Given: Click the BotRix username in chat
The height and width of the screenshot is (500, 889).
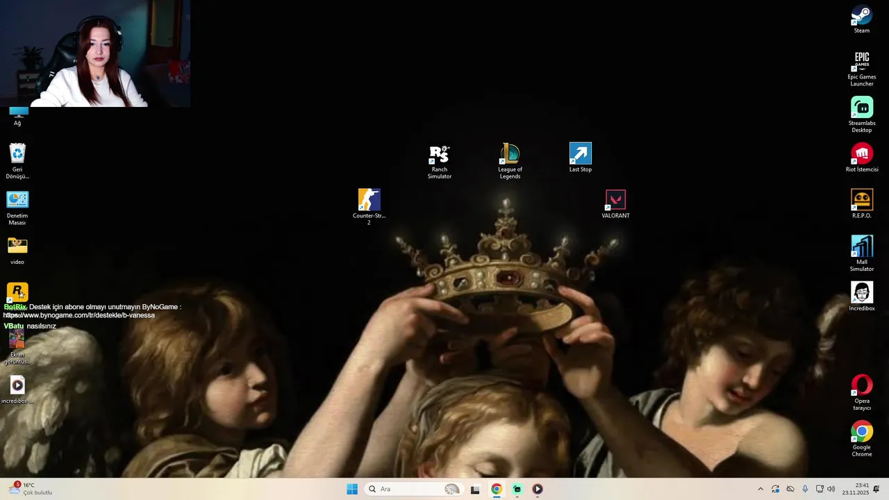Looking at the screenshot, I should click(15, 307).
